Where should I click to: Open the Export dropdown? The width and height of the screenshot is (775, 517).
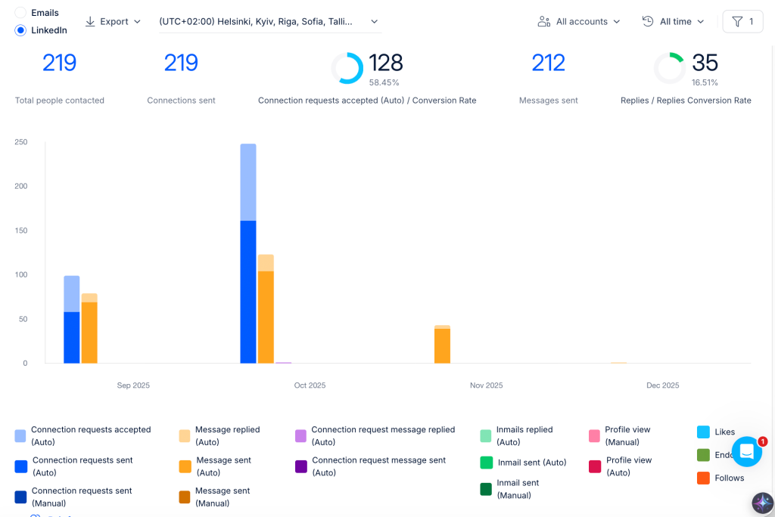[x=114, y=22]
